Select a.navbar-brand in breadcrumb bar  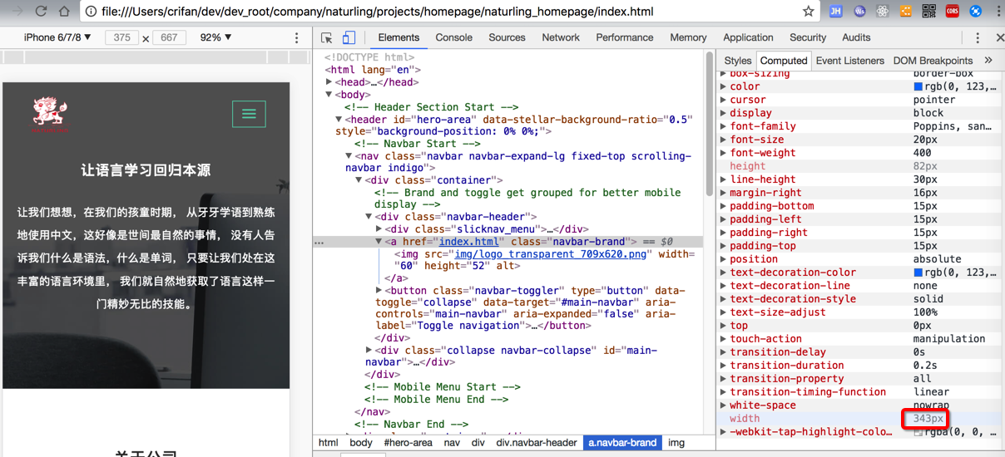click(x=623, y=443)
